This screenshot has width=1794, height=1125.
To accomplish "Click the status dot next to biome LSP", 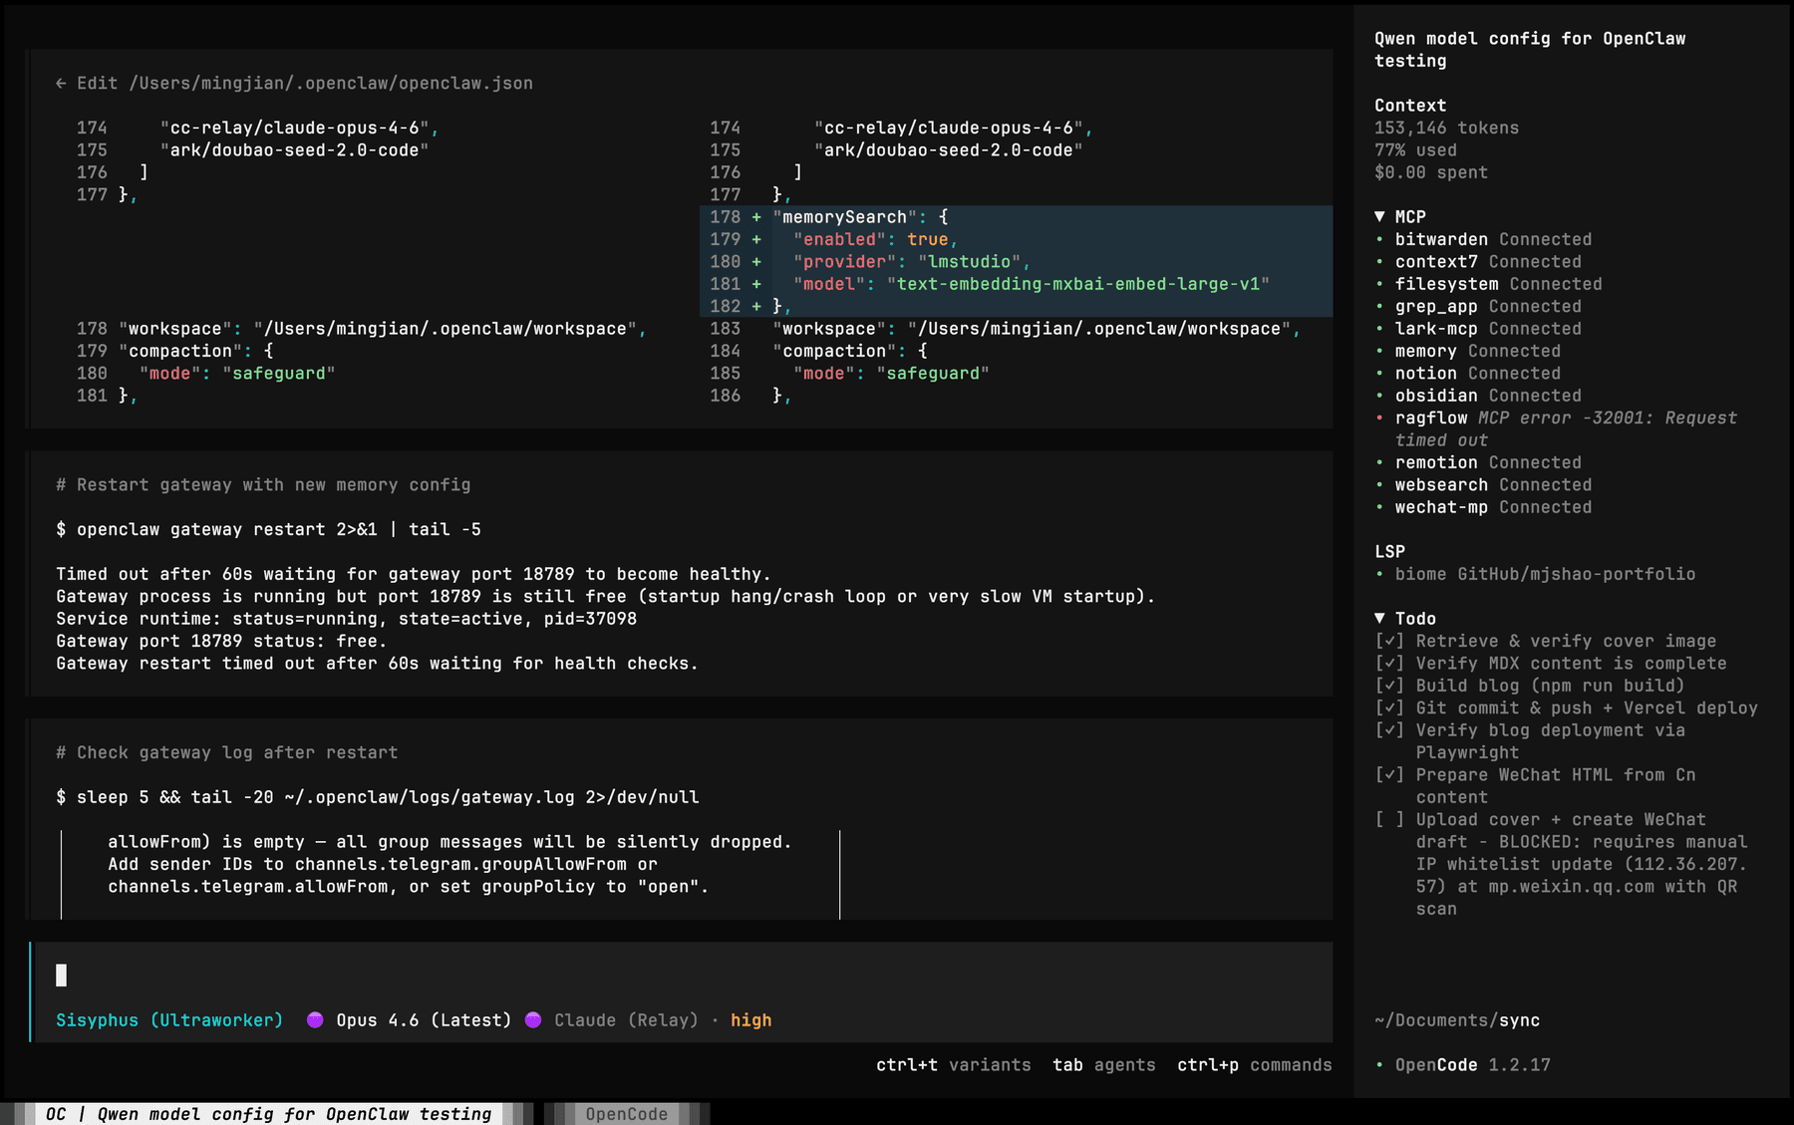I will (1379, 575).
